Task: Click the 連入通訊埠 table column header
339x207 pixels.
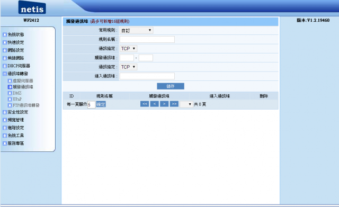Action: (x=220, y=96)
